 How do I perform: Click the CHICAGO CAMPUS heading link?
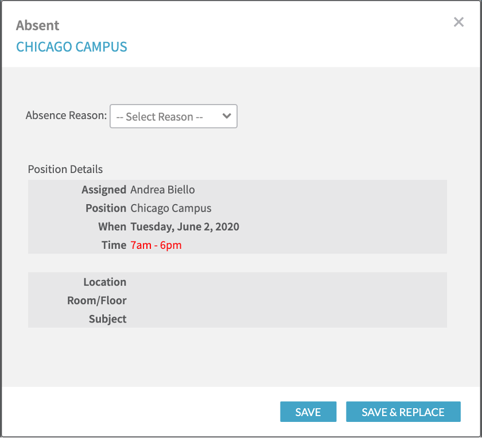pos(72,47)
